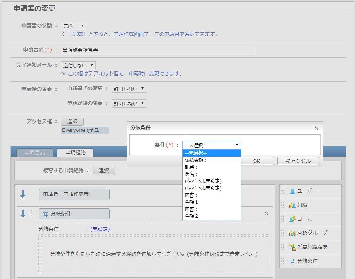Open the 申請書の状態 dropdown
The width and height of the screenshot is (355, 279).
coord(74,26)
